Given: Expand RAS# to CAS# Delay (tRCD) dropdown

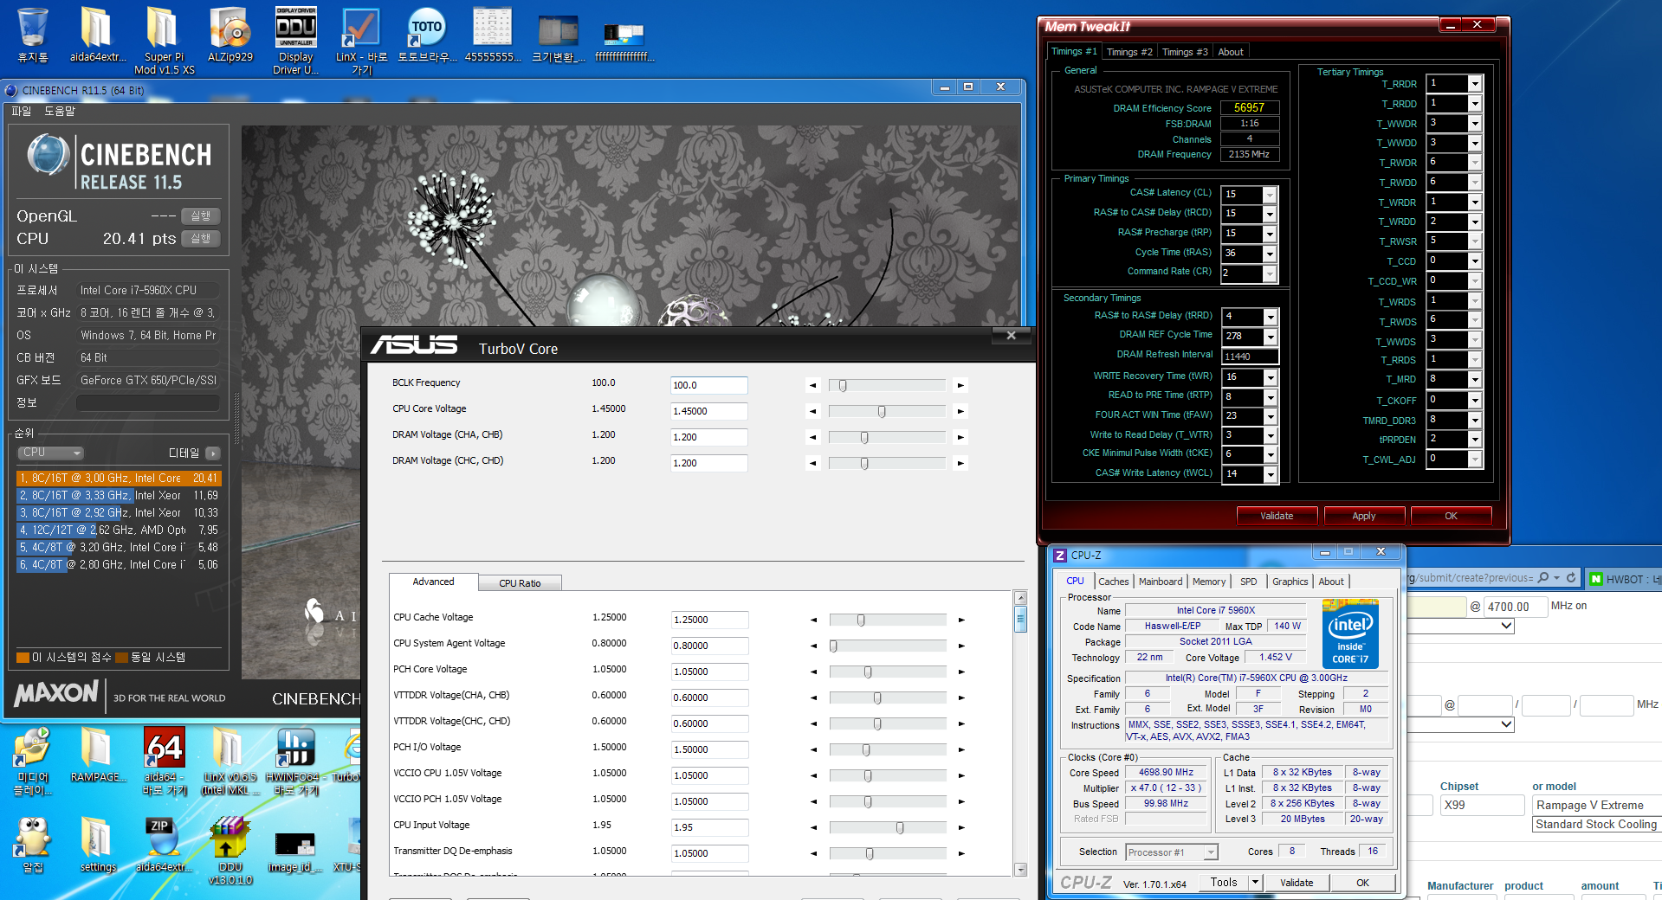Looking at the screenshot, I should (x=1270, y=214).
